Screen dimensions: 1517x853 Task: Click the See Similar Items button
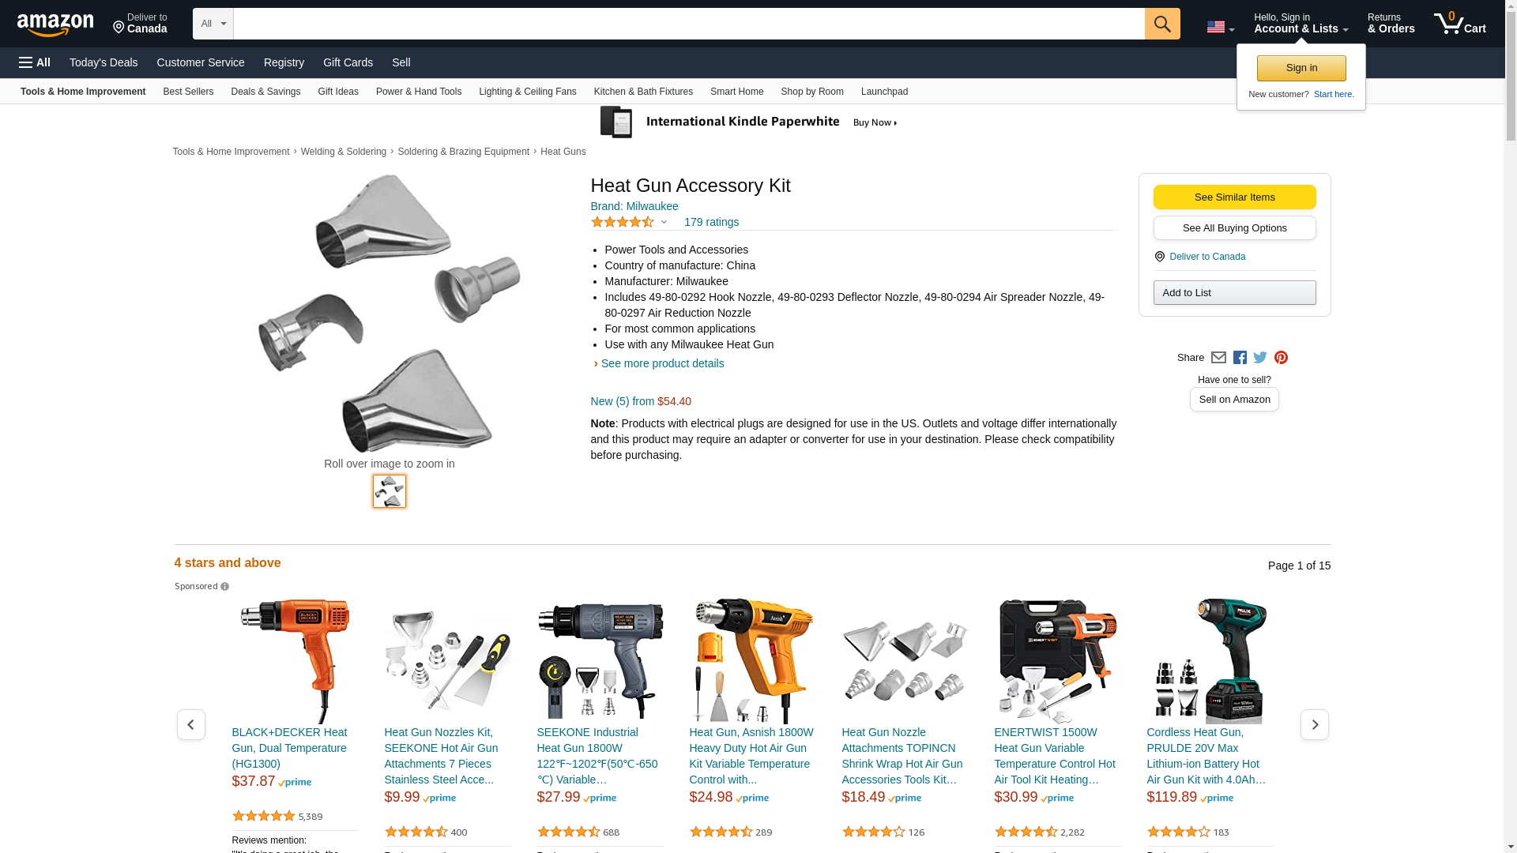coord(1234,197)
